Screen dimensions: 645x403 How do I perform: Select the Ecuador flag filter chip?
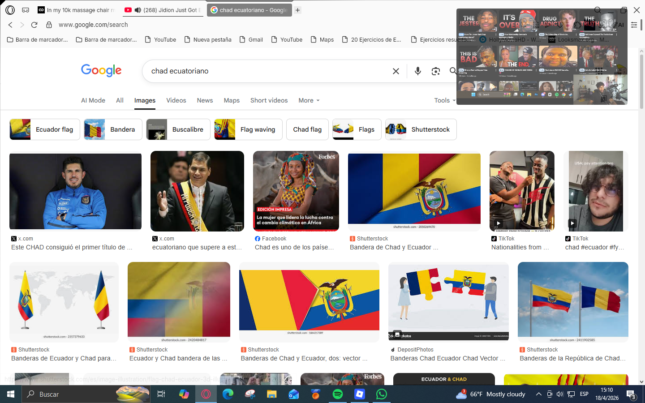tap(45, 129)
